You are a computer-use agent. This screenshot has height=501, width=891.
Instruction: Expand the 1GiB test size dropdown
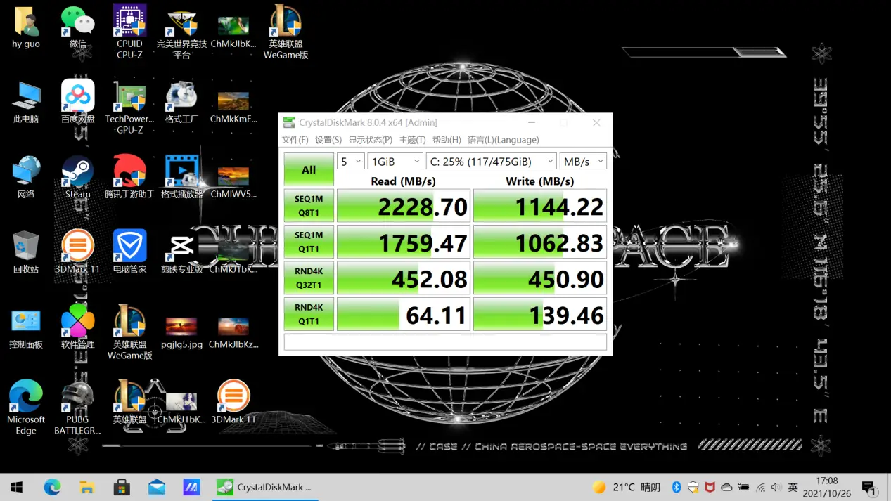tap(395, 162)
